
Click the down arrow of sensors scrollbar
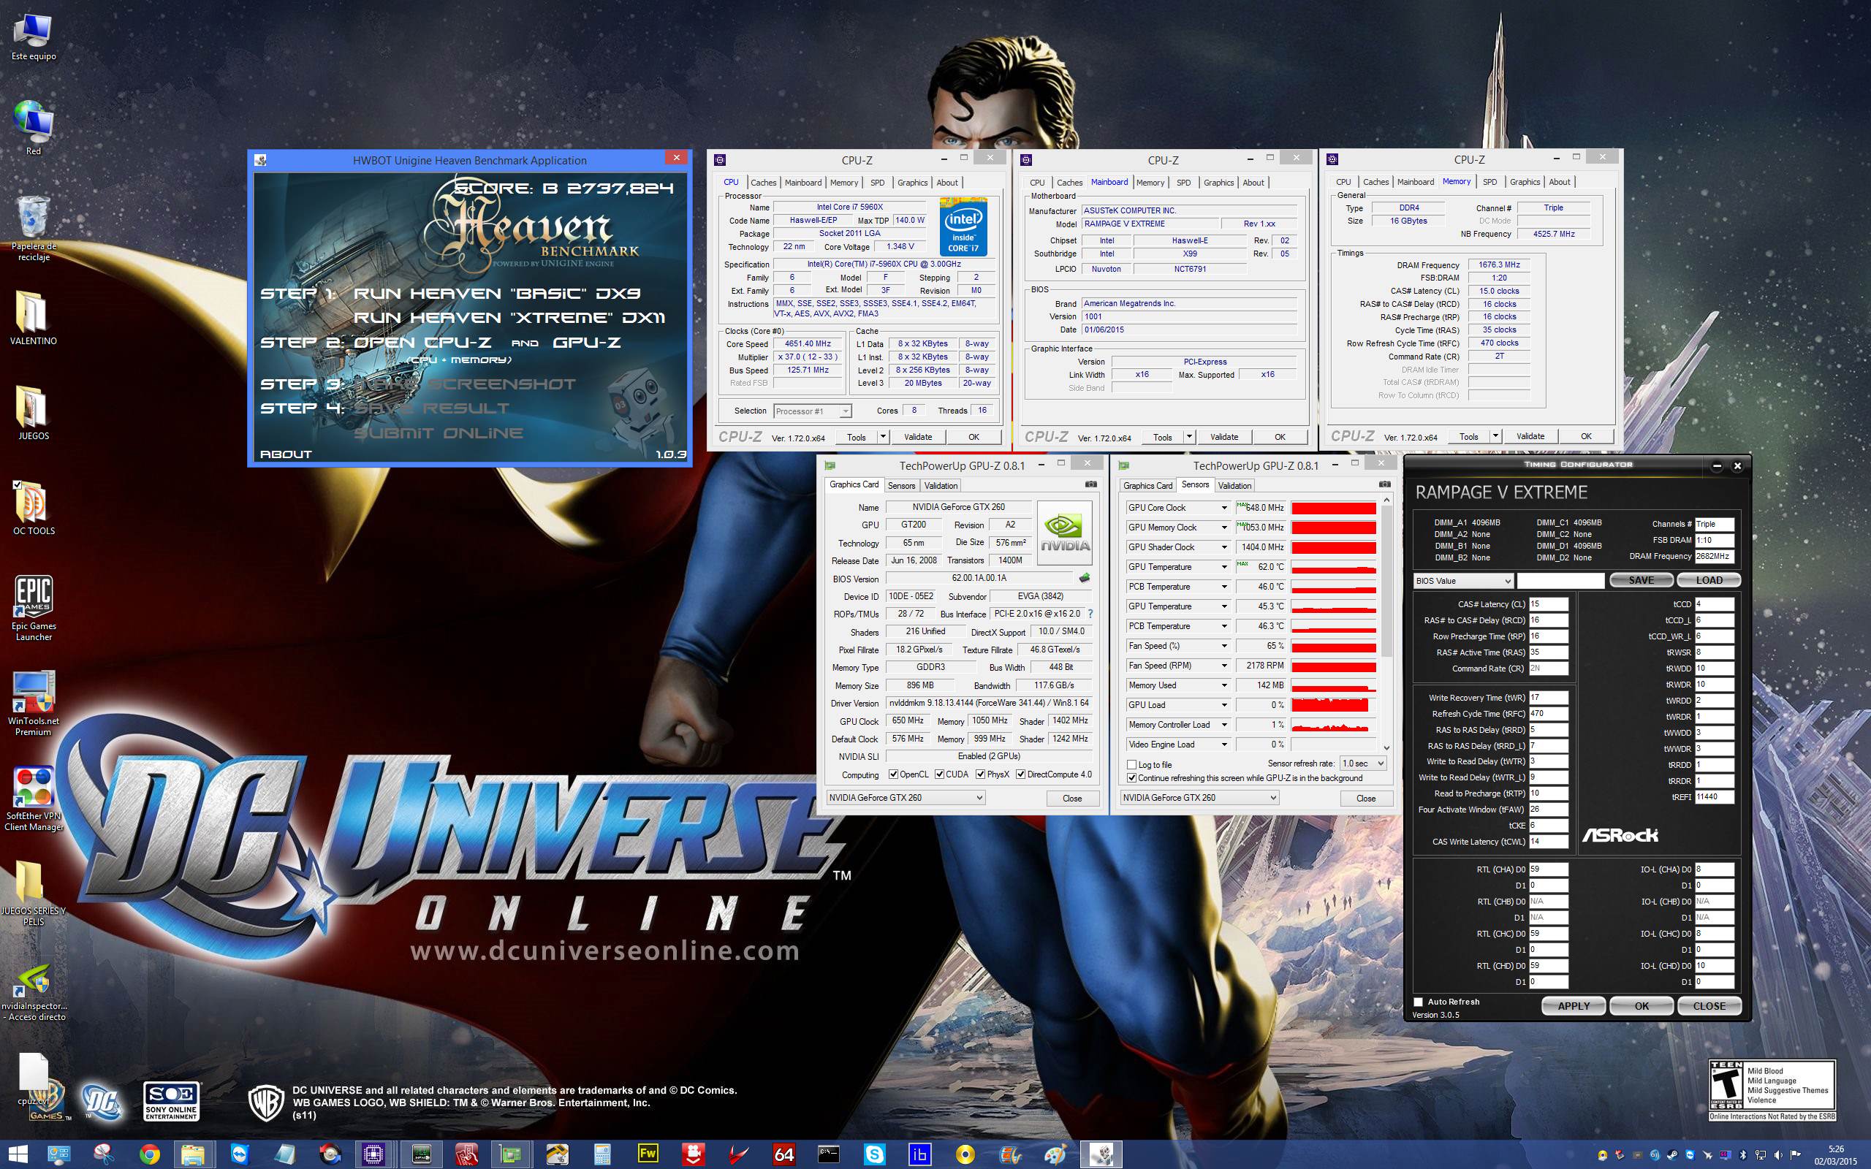(x=1386, y=747)
